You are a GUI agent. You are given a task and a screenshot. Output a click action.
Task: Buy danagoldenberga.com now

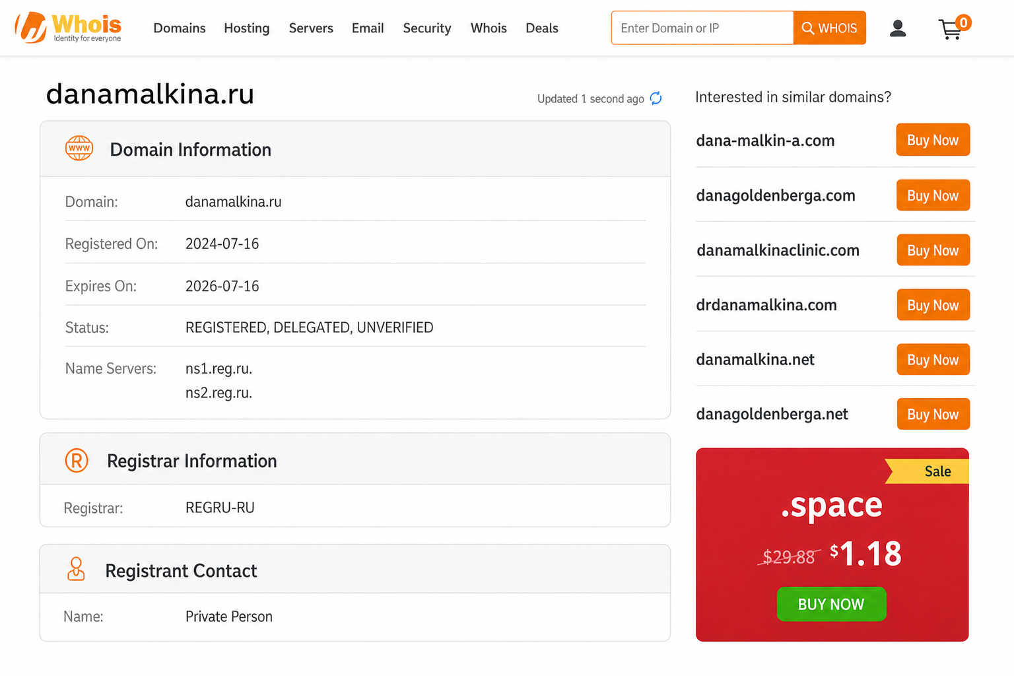point(933,195)
